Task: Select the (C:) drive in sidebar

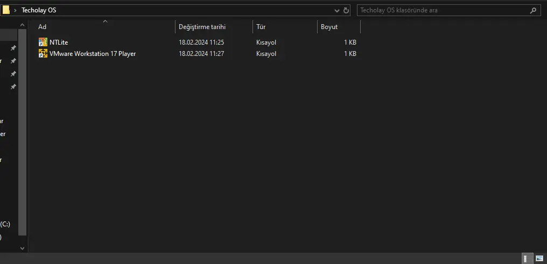Action: pyautogui.click(x=5, y=224)
